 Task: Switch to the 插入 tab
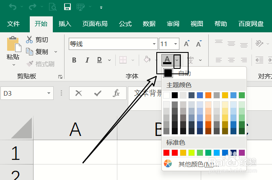(x=65, y=24)
